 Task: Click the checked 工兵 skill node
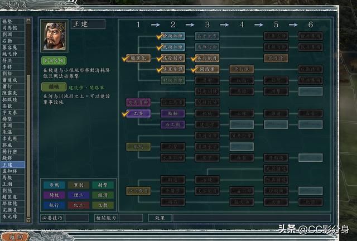138,113
